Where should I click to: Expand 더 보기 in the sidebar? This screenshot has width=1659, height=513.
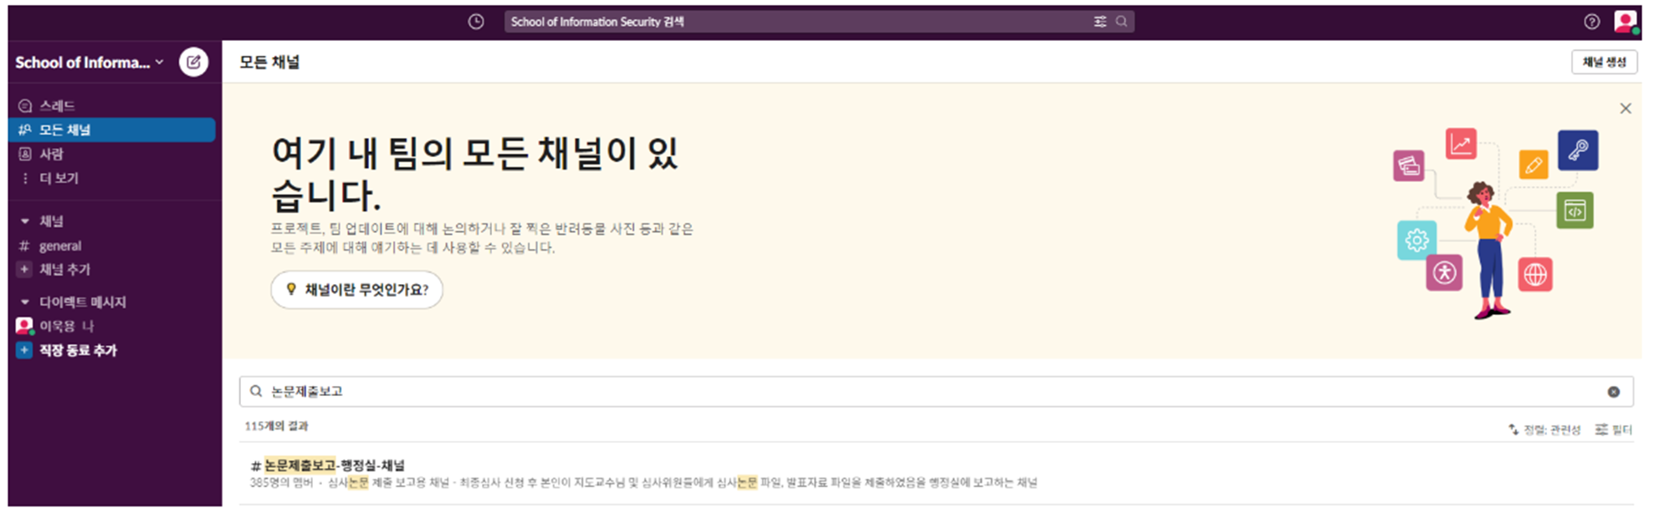point(59,178)
